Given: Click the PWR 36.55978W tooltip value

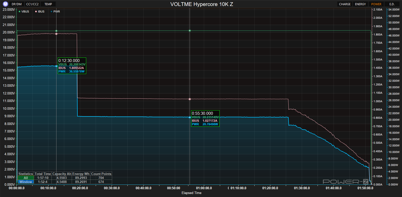Looking at the screenshot, I should [77, 71].
